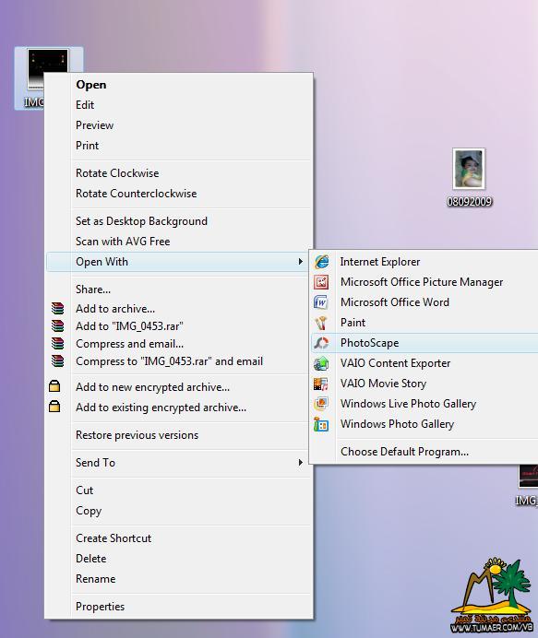Click the Windows Photo Gallery icon
The height and width of the screenshot is (638, 538).
321,424
